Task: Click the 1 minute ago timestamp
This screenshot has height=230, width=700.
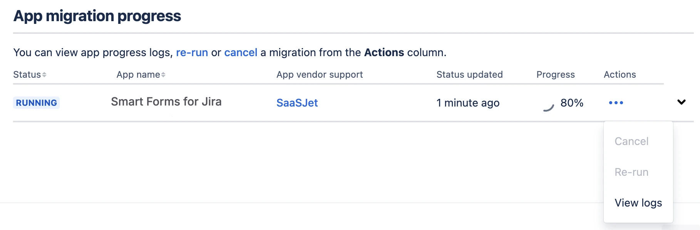Action: (468, 103)
